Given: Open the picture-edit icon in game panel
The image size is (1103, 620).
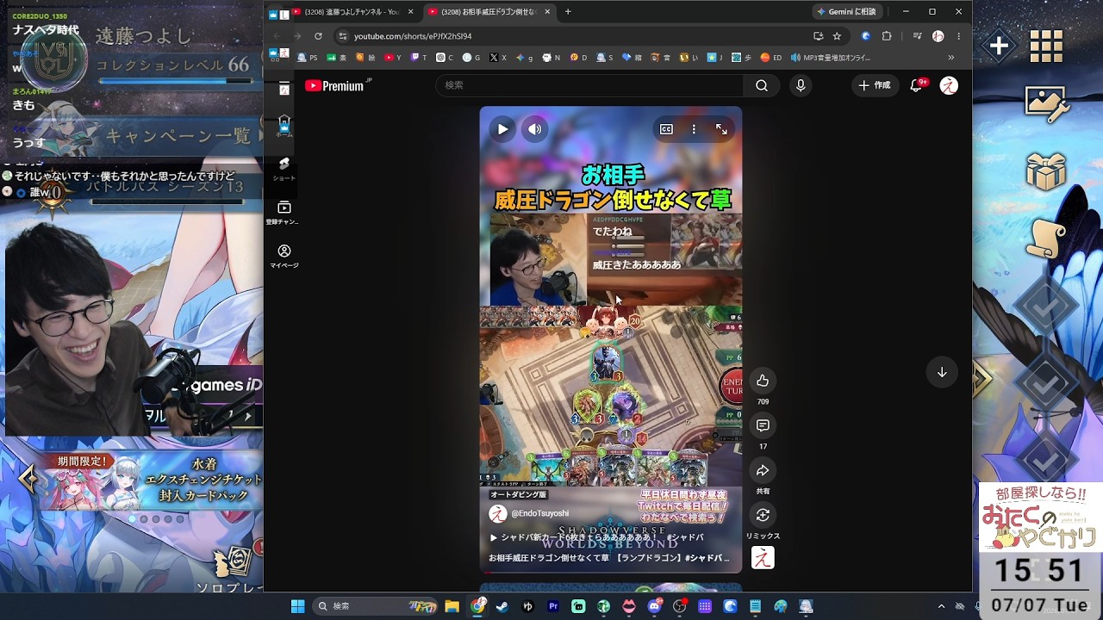Looking at the screenshot, I should click(1046, 103).
